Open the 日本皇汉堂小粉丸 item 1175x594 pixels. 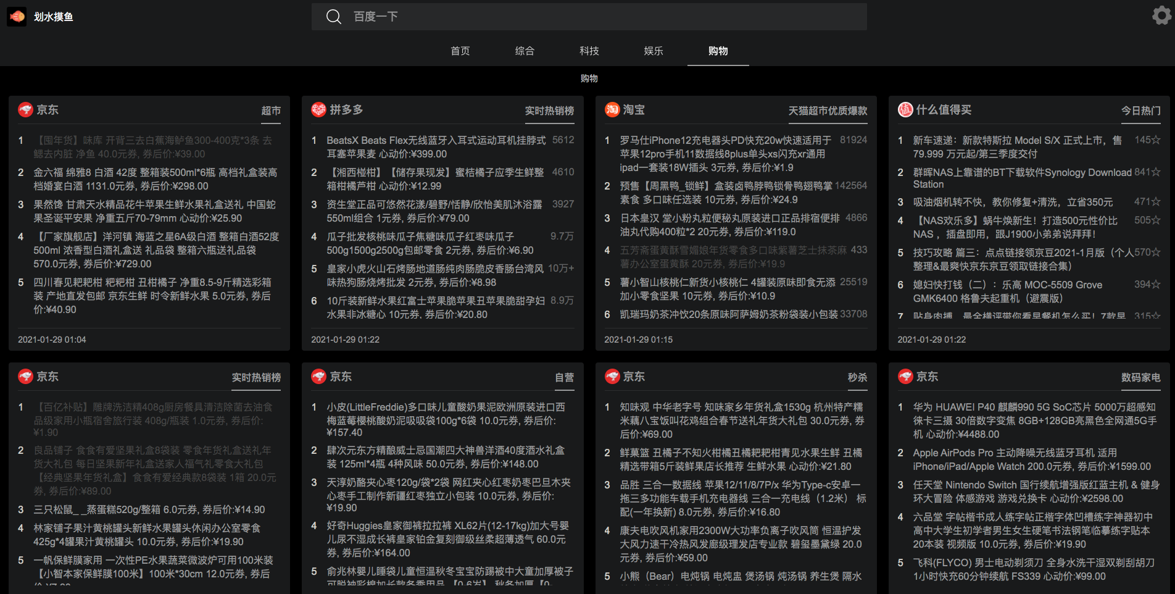(x=730, y=225)
